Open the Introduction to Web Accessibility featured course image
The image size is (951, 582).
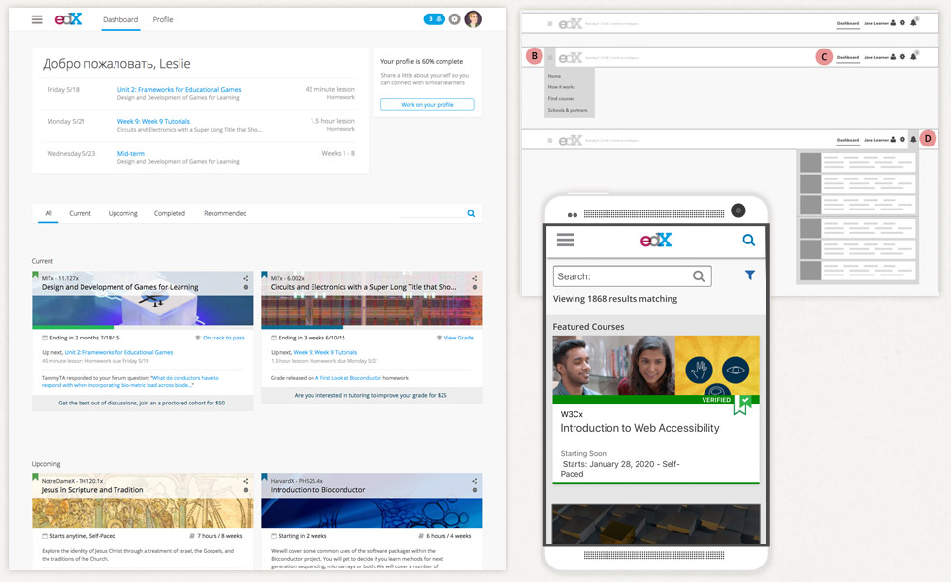[x=656, y=367]
